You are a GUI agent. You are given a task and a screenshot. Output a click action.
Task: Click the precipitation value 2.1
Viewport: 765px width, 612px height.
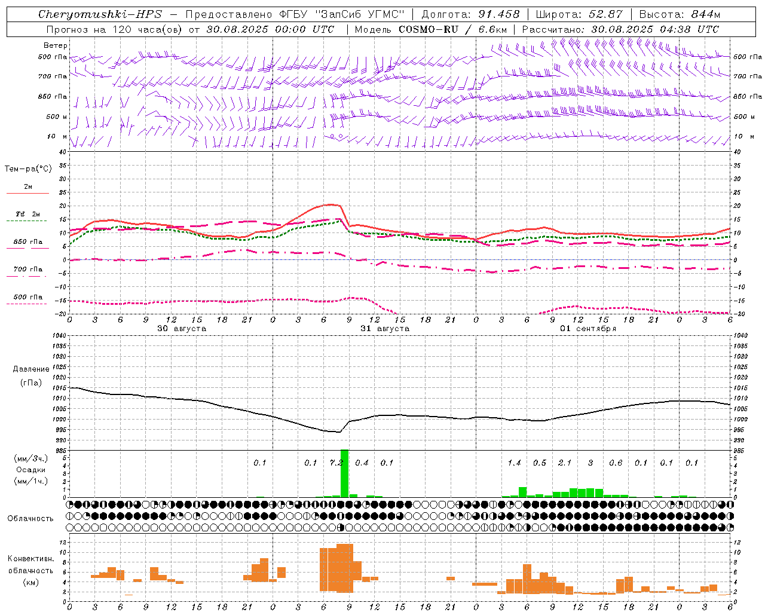click(565, 463)
